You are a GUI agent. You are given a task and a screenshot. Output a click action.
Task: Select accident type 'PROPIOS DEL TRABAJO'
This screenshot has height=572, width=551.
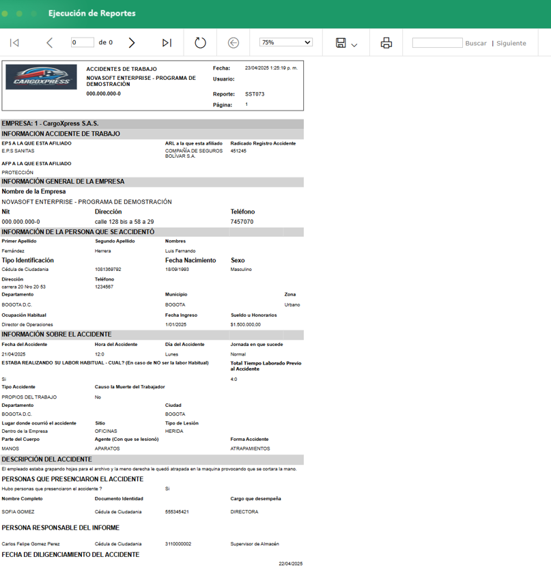click(x=29, y=397)
